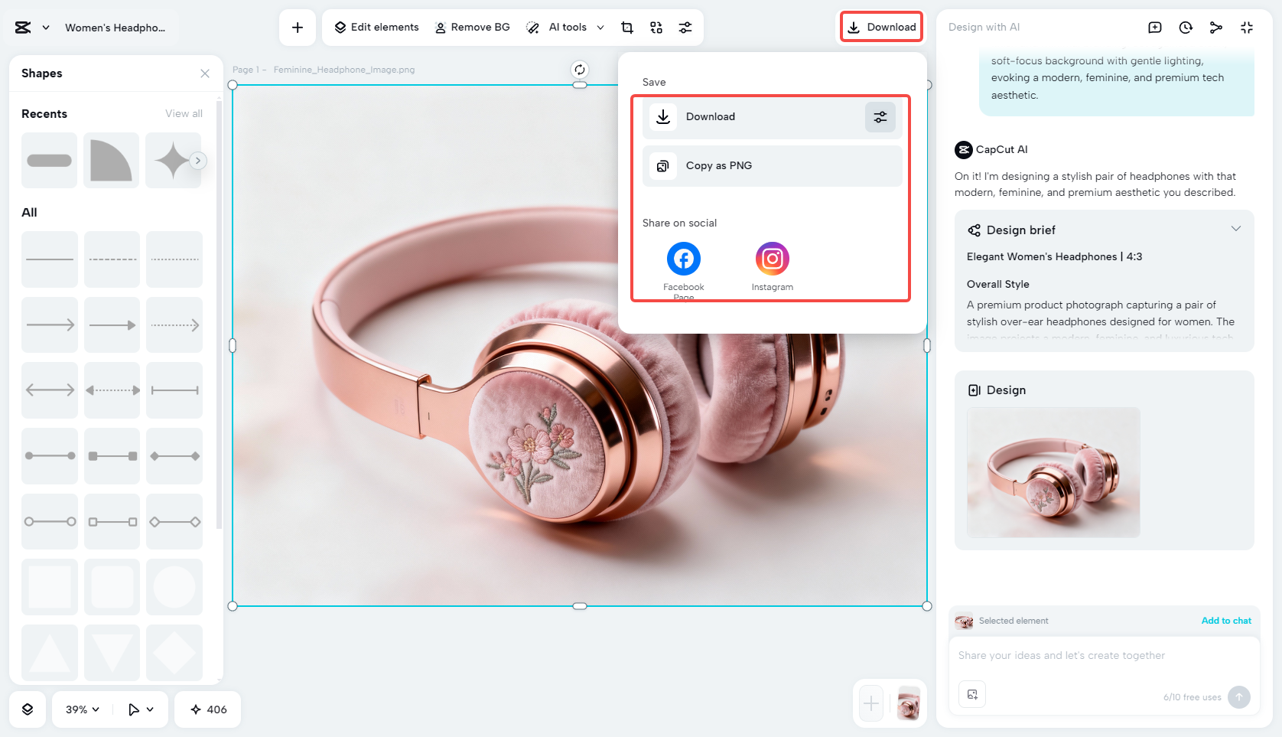The image size is (1282, 737).
Task: Click the share icon near Design with AI
Action: tap(1216, 27)
